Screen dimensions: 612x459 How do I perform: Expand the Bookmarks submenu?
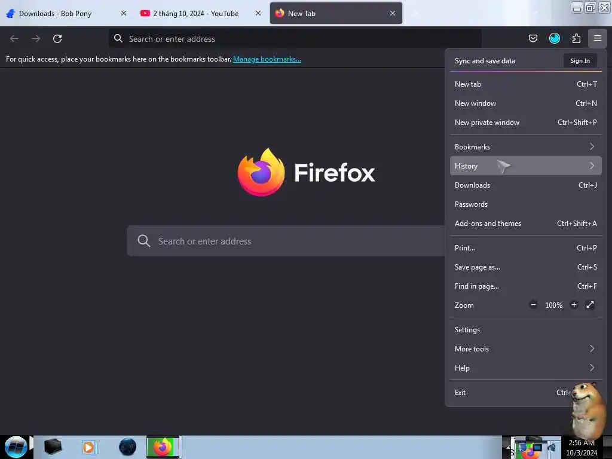[525, 147]
